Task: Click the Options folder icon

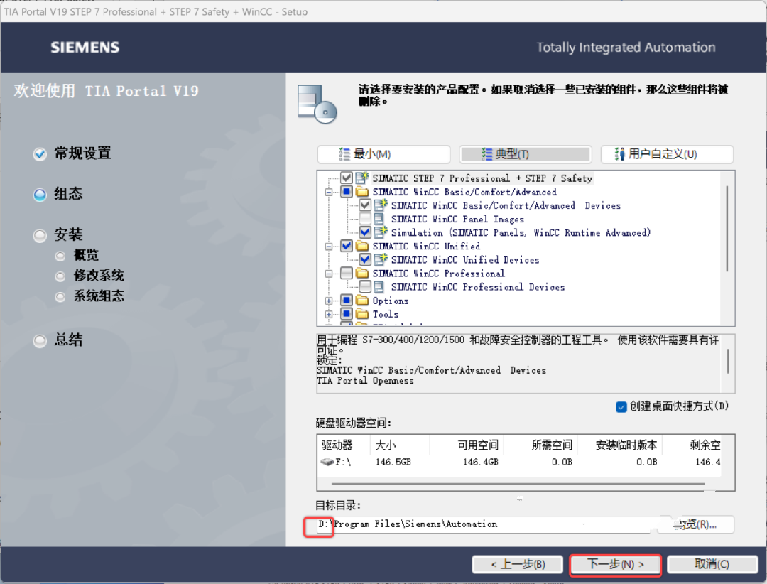Action: [x=362, y=300]
